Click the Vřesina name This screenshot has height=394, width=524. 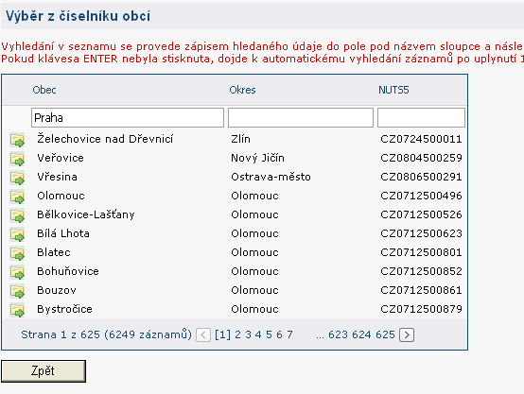click(57, 177)
